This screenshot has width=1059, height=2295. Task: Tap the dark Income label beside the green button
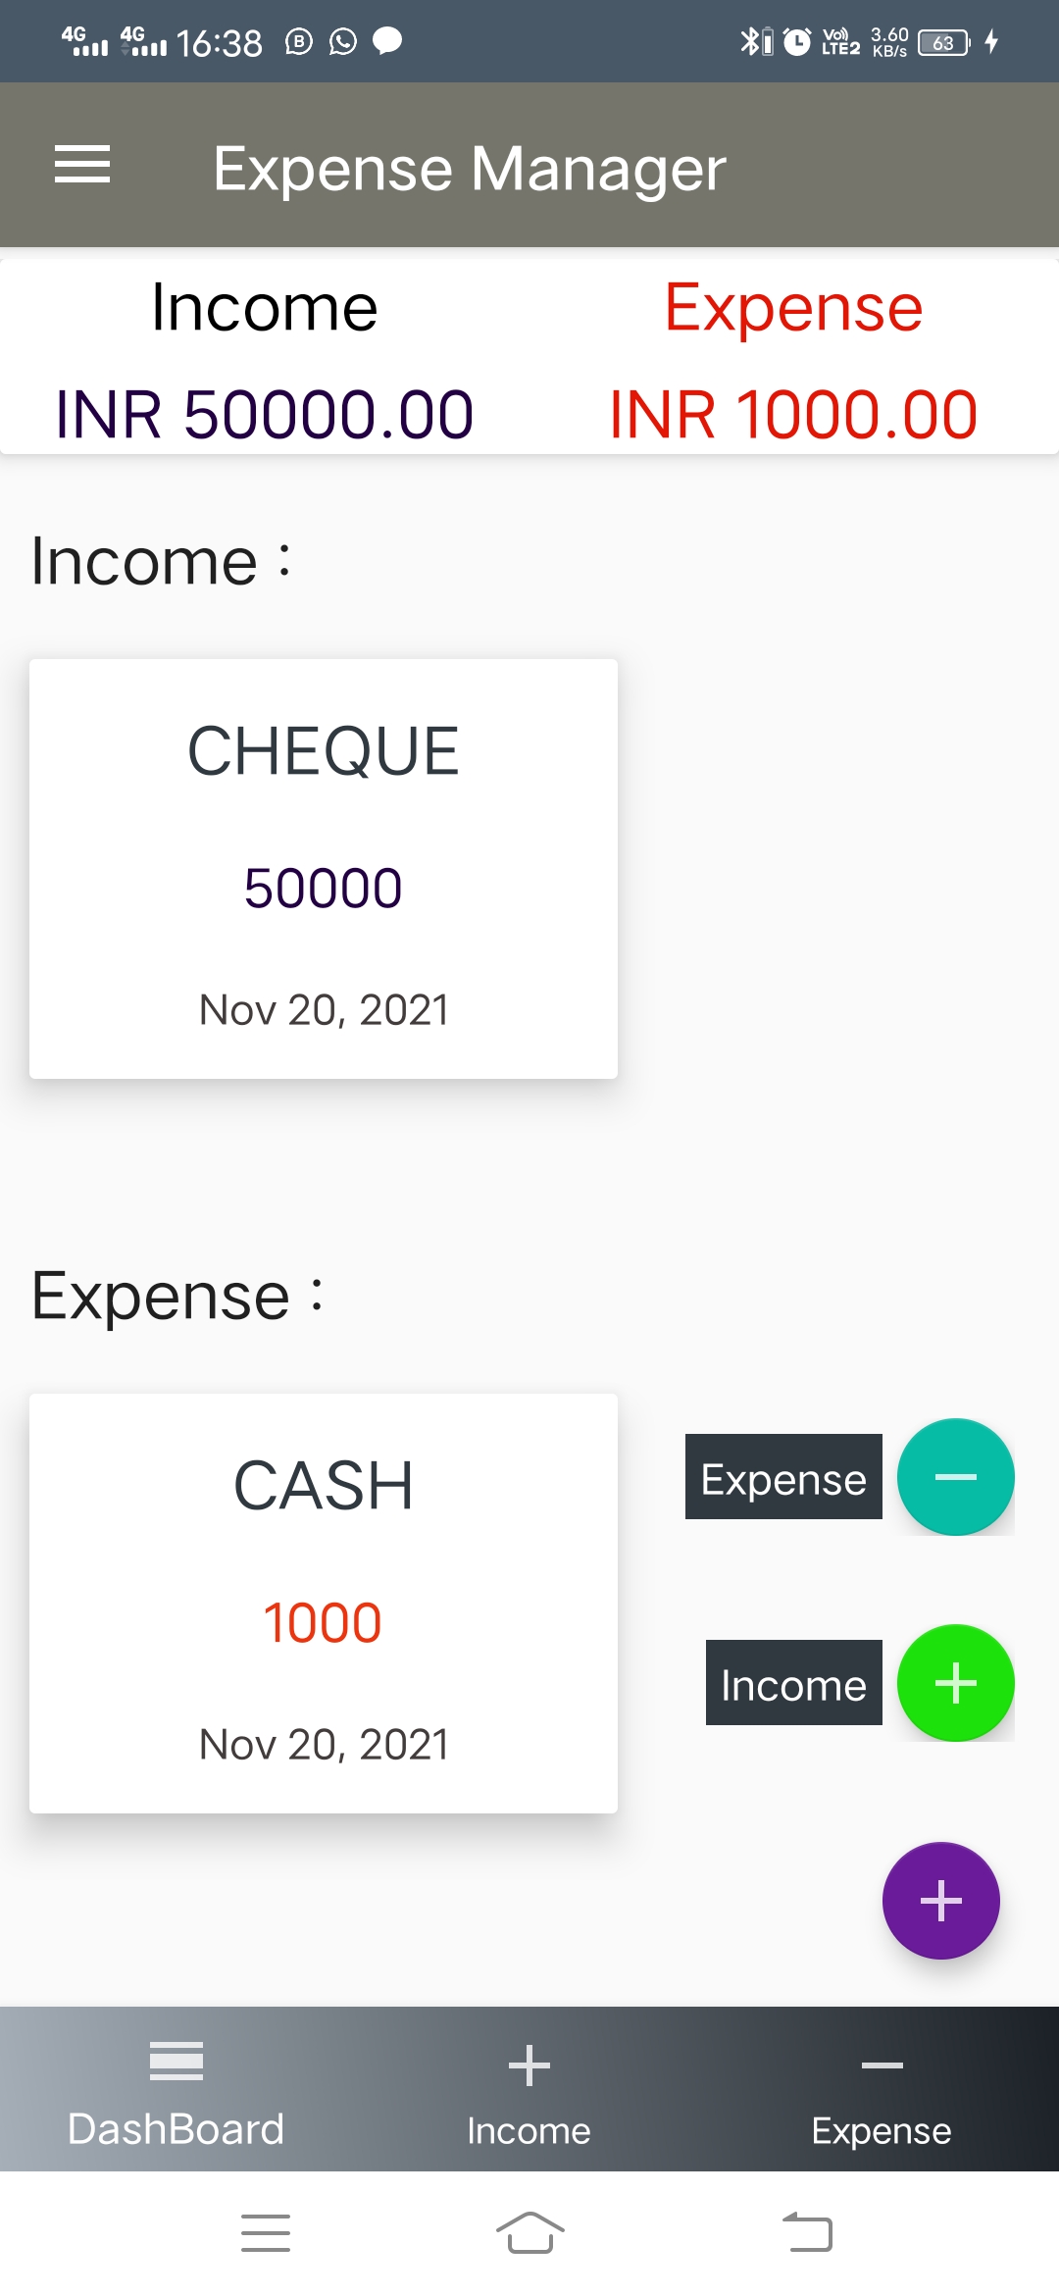point(793,1683)
